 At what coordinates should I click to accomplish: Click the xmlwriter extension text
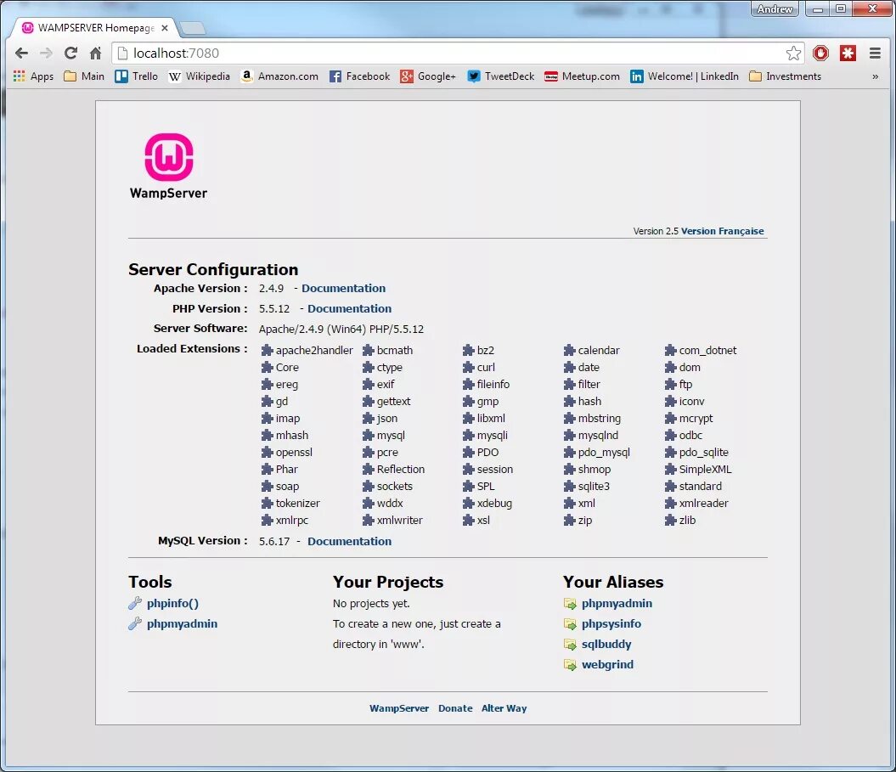399,521
